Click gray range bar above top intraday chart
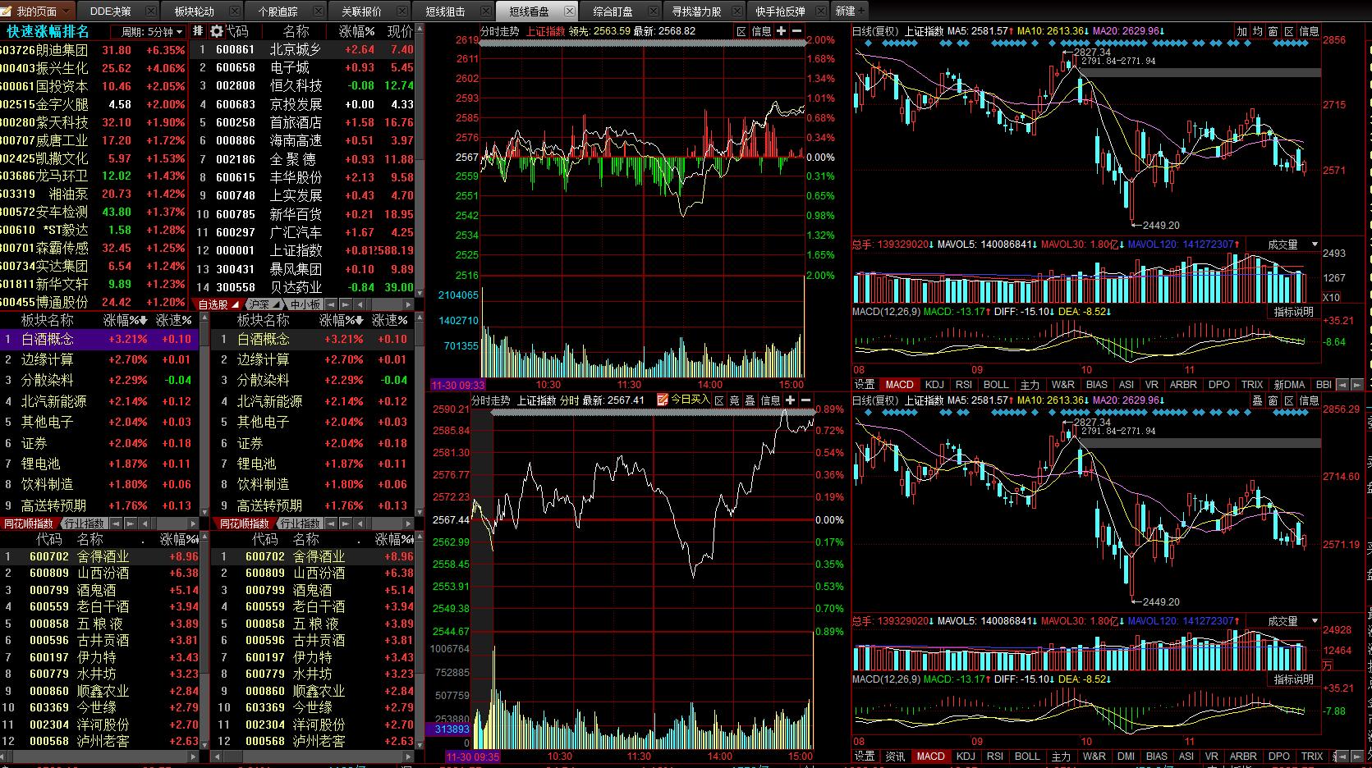Viewport: 1372px width, 768px height. pos(642,43)
